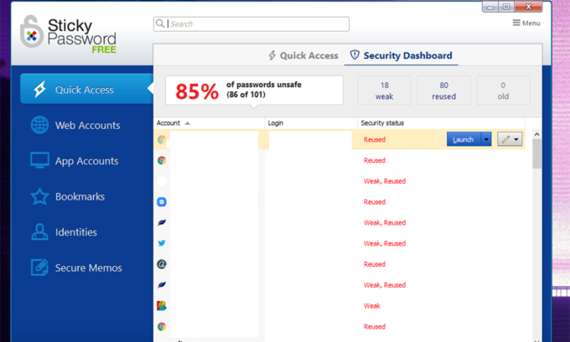This screenshot has width=570, height=342.
Task: Click the Sticky Password logo
Action: 69,34
